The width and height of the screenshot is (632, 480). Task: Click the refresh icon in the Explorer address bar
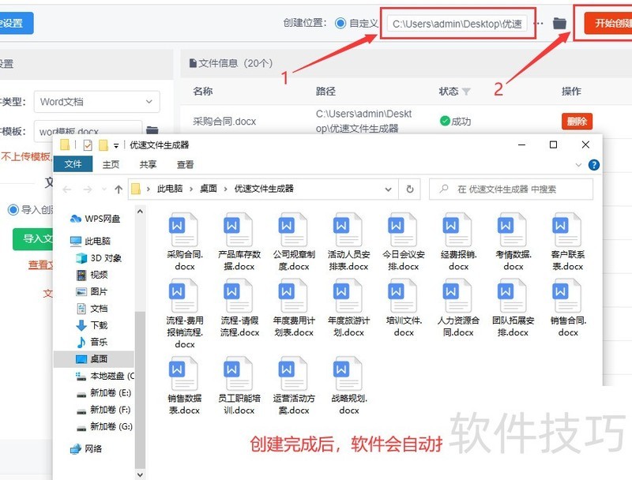(x=409, y=189)
